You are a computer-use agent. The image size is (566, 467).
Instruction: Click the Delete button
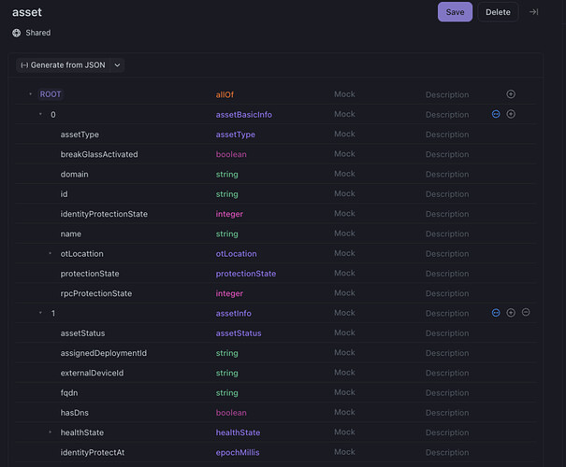click(498, 12)
